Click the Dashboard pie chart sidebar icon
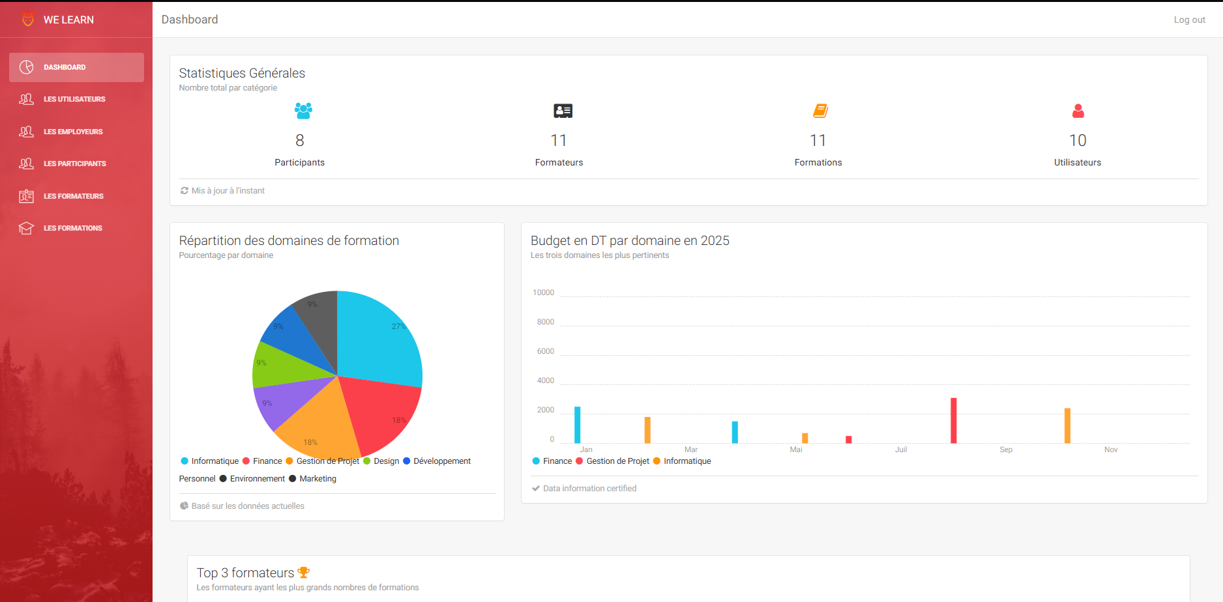1223x602 pixels. click(x=27, y=67)
